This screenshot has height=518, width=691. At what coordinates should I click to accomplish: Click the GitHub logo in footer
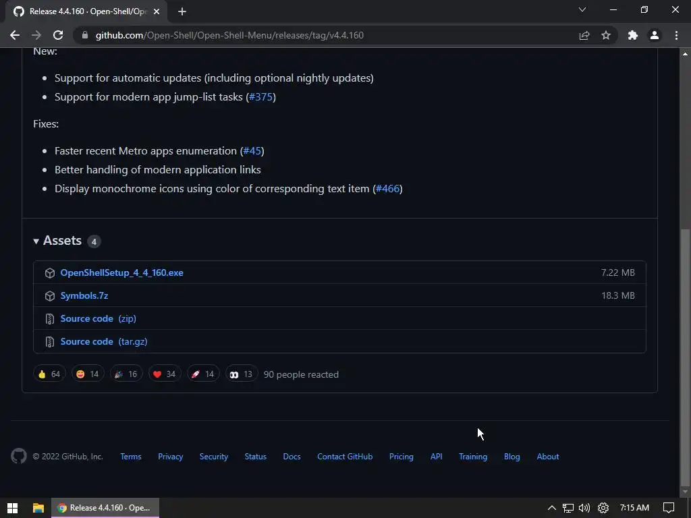click(18, 457)
